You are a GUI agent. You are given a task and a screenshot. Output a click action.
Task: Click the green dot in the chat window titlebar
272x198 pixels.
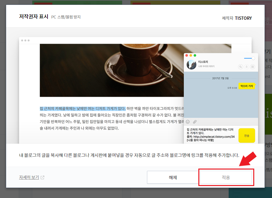(195, 55)
